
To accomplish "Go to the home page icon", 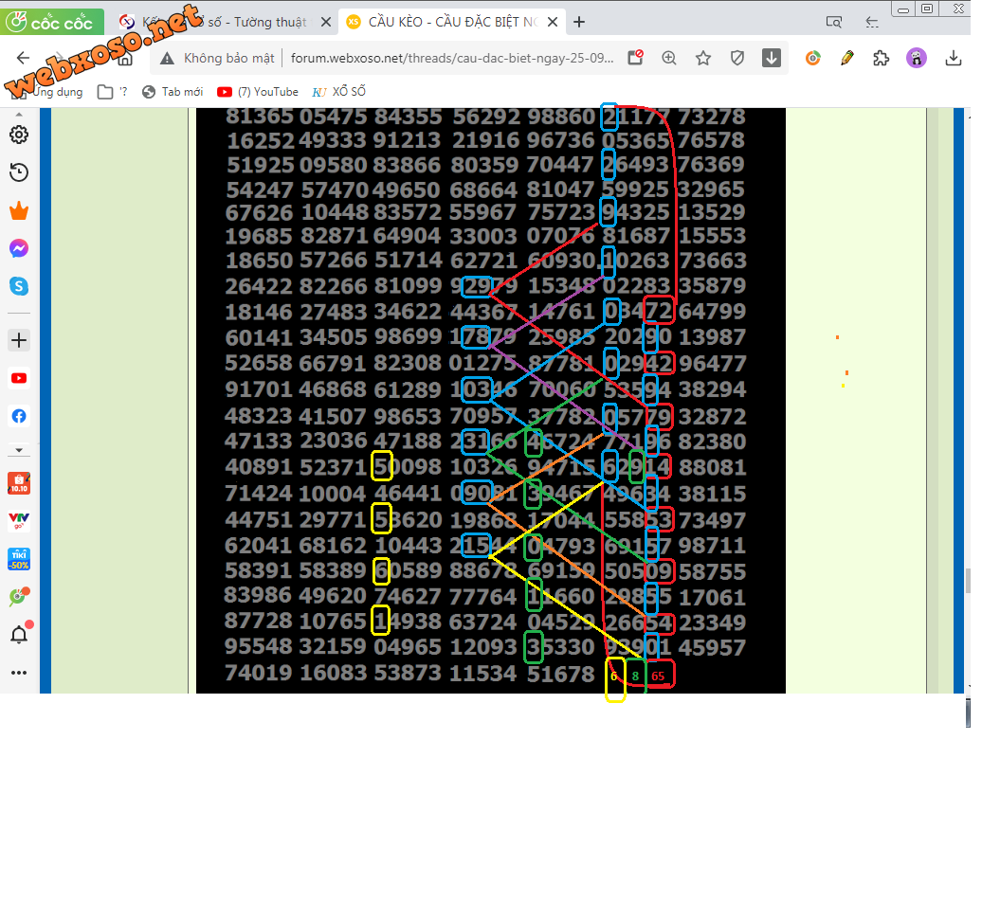I will coord(125,60).
